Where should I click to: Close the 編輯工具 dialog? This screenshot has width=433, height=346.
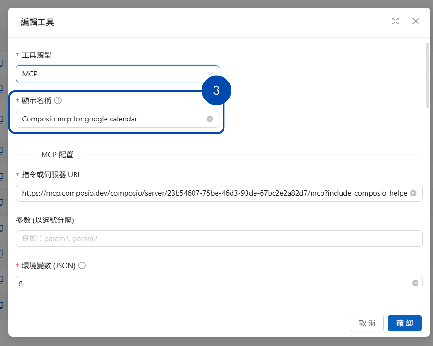coord(415,21)
